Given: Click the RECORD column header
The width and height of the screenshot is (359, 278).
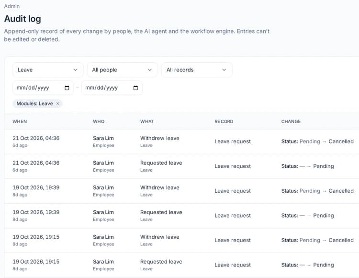Looking at the screenshot, I should 224,121.
